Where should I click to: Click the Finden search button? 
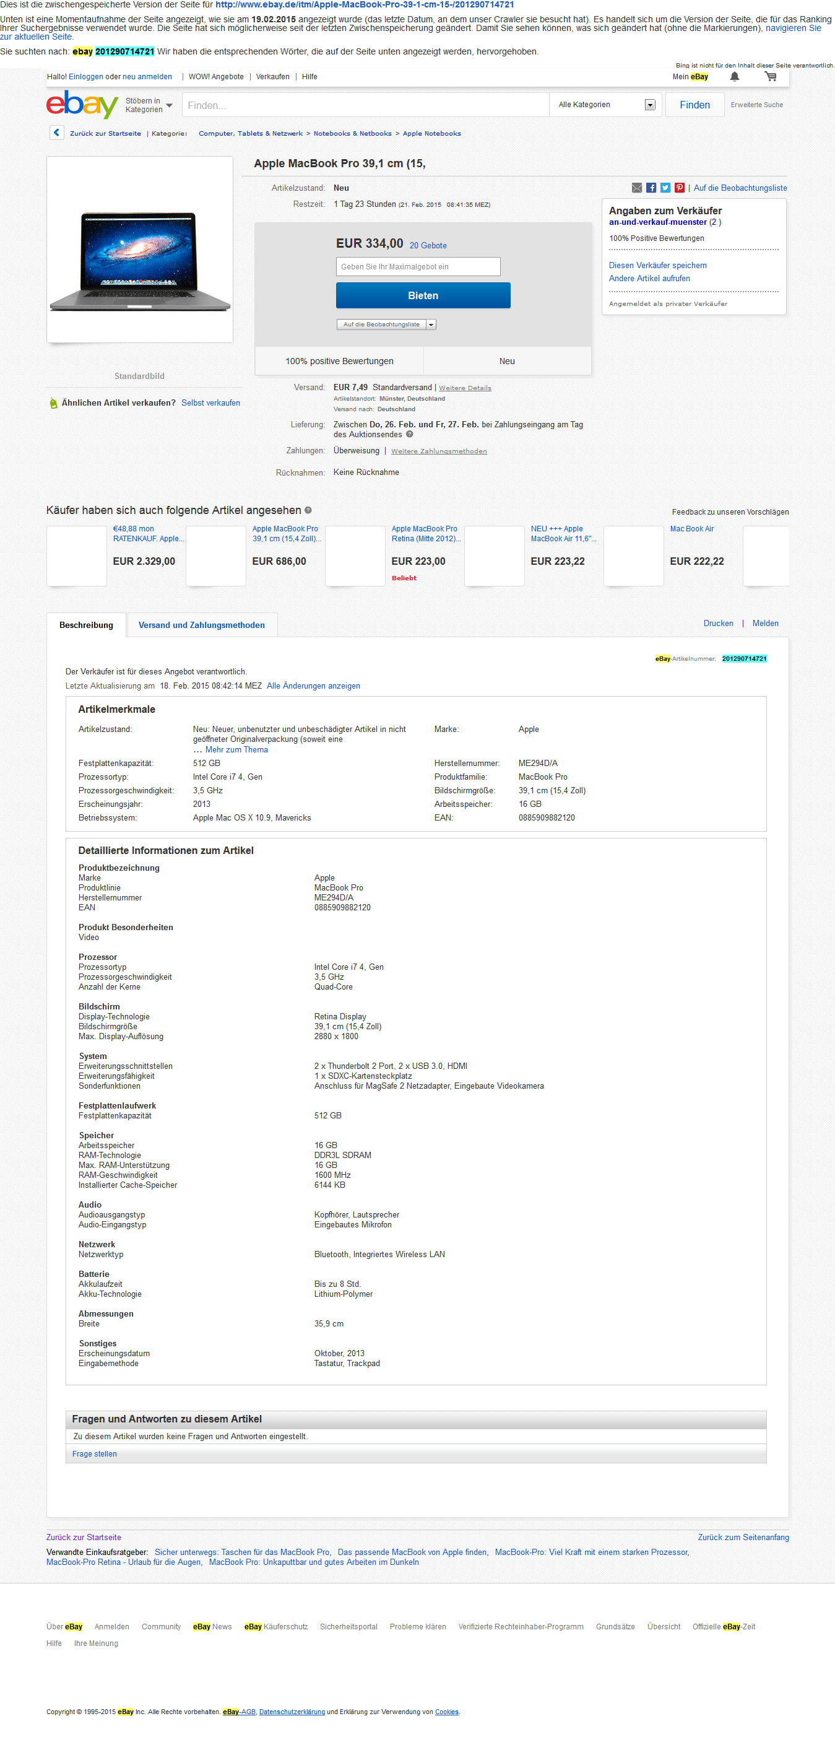point(694,105)
